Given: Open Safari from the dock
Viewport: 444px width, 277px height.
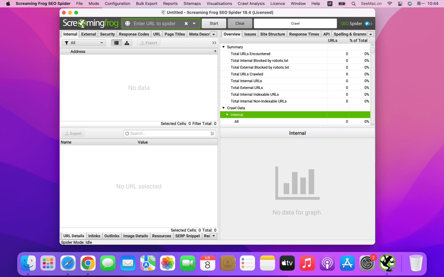Looking at the screenshot, I should tap(68, 263).
